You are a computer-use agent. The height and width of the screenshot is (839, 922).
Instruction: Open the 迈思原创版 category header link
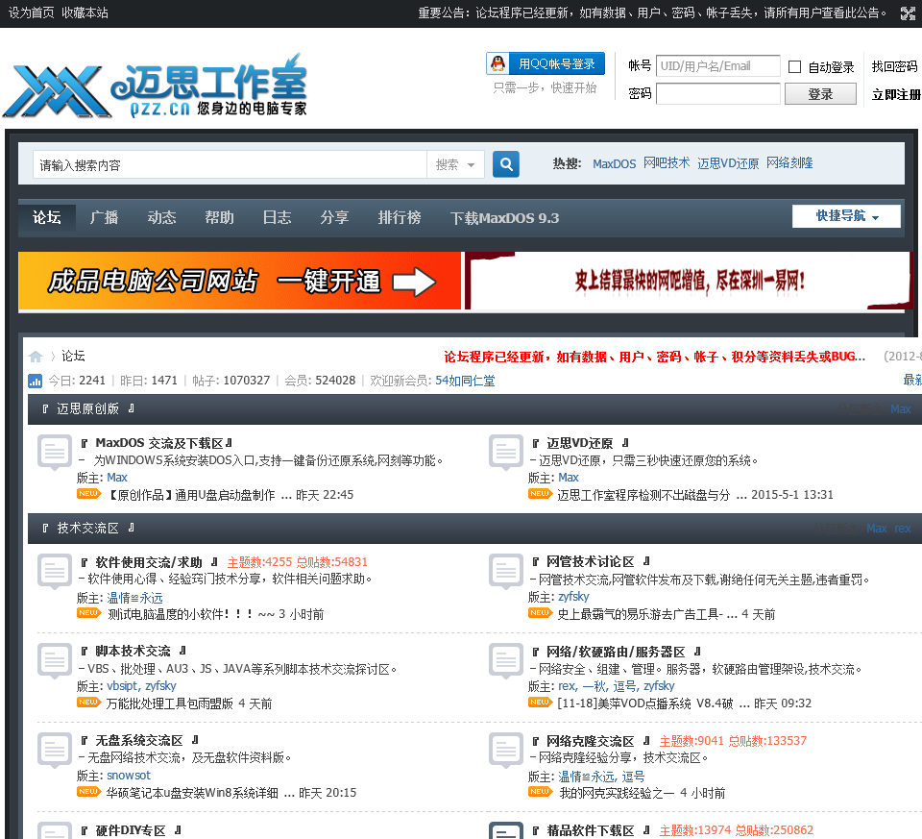click(87, 408)
